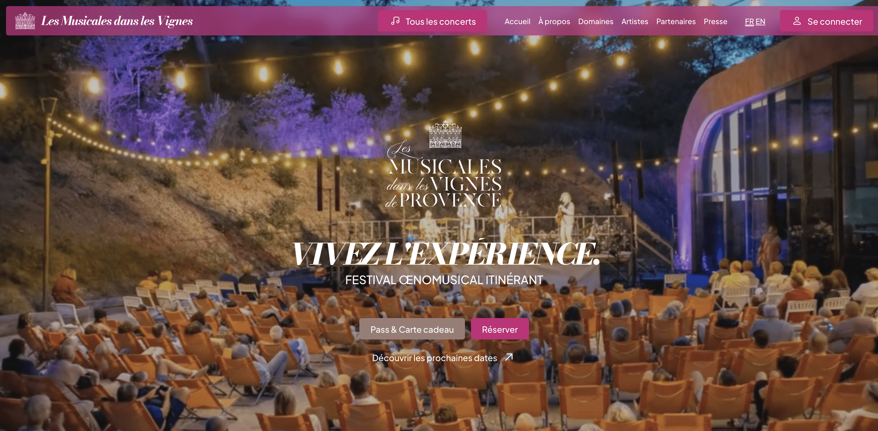Go to the À propos page
The height and width of the screenshot is (431, 878).
(x=554, y=21)
